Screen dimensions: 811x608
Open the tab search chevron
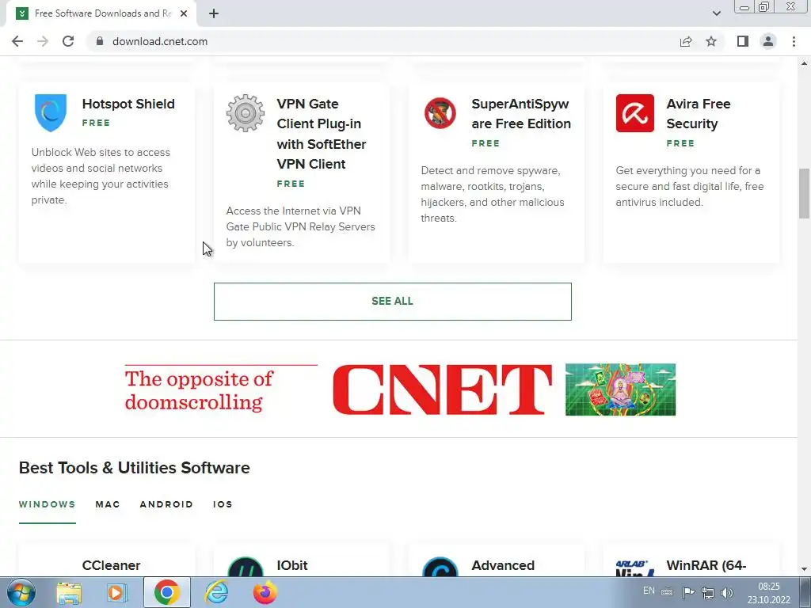[x=716, y=13]
